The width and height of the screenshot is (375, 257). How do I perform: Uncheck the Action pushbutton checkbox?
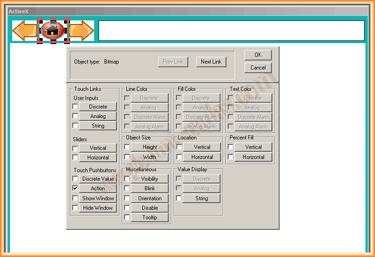[x=75, y=188]
